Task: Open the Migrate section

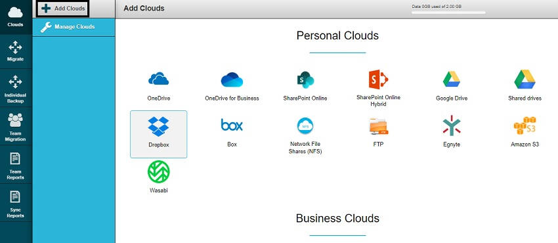Action: click(15, 52)
